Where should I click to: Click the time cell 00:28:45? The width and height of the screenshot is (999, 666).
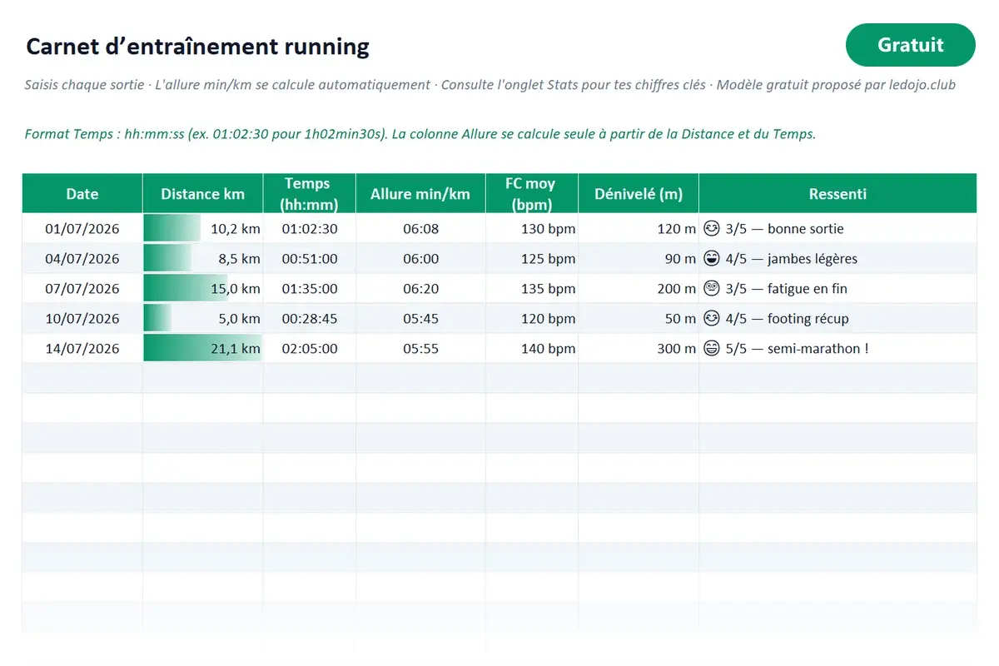click(310, 319)
